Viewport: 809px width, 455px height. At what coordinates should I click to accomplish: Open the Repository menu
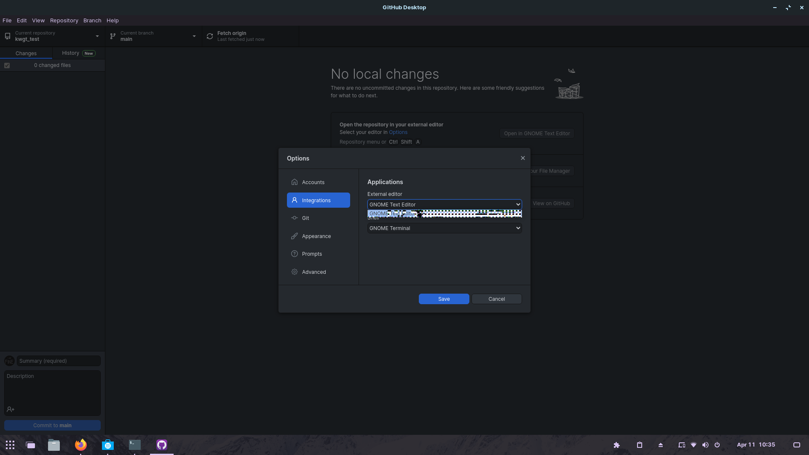(64, 20)
